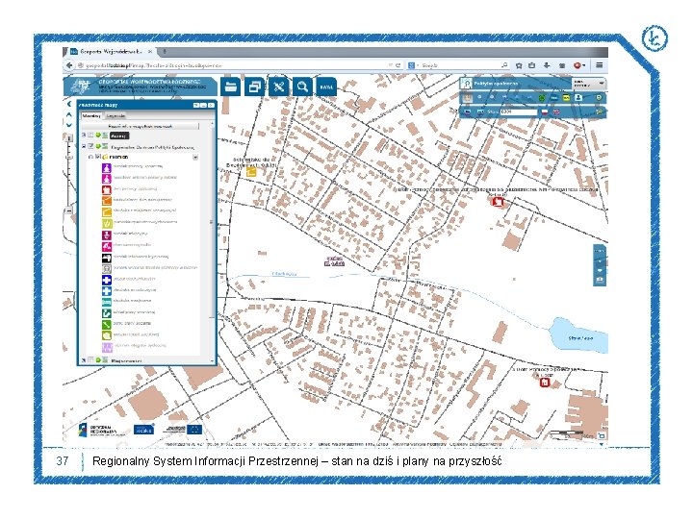This screenshot has width=693, height=519.
Task: Click the pan up chevron arrow
Action: pos(69,114)
